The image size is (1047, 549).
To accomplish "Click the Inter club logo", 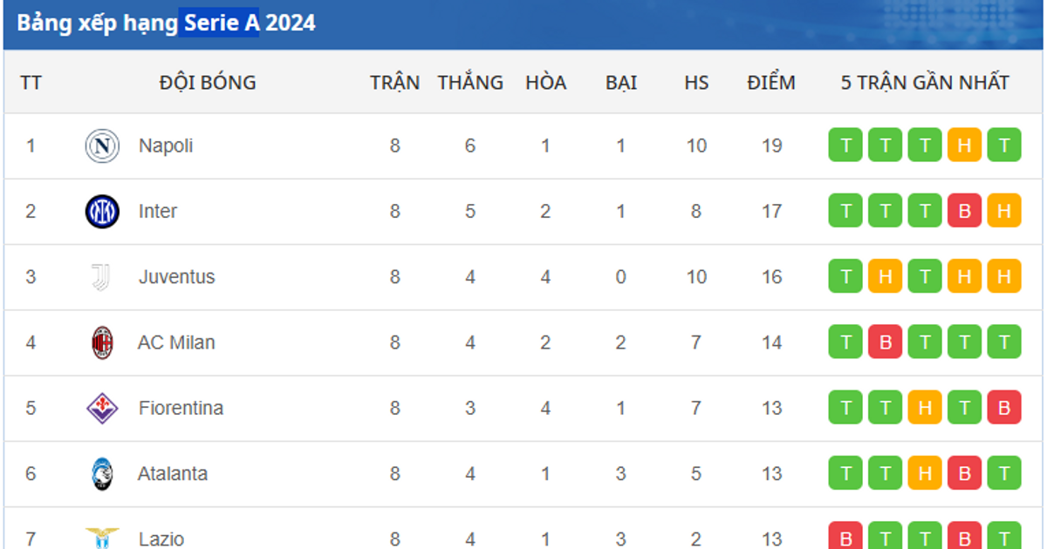I will [102, 212].
